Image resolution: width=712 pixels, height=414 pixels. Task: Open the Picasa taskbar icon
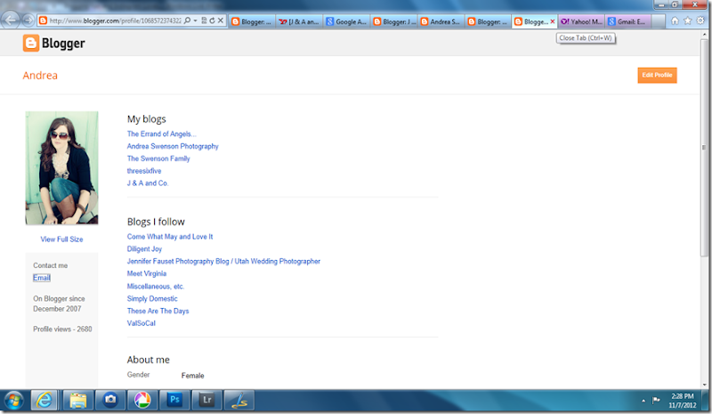(142, 401)
